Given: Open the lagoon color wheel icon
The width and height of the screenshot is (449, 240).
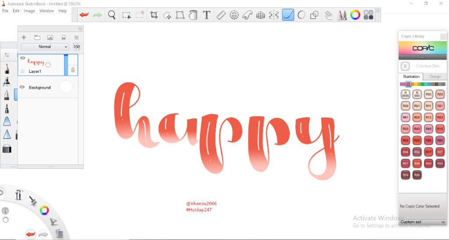Looking at the screenshot, I should [44, 211].
